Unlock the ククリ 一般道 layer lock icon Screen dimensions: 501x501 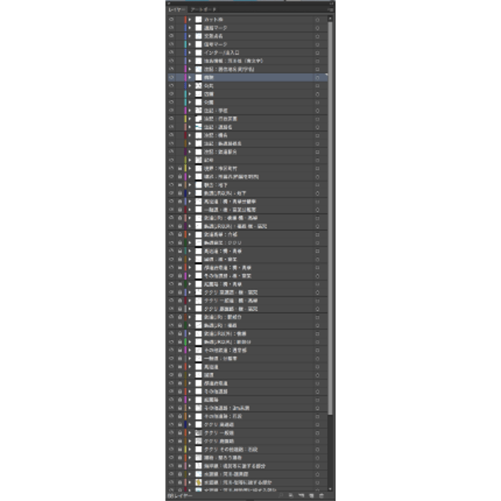180,433
